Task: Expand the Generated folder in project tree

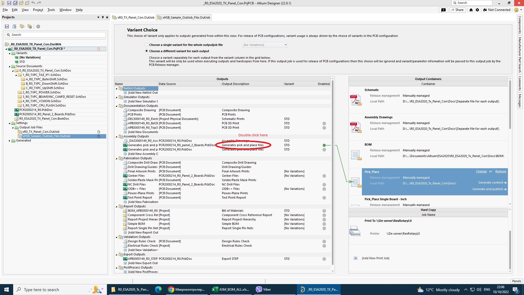Action: pyautogui.click(x=10, y=141)
